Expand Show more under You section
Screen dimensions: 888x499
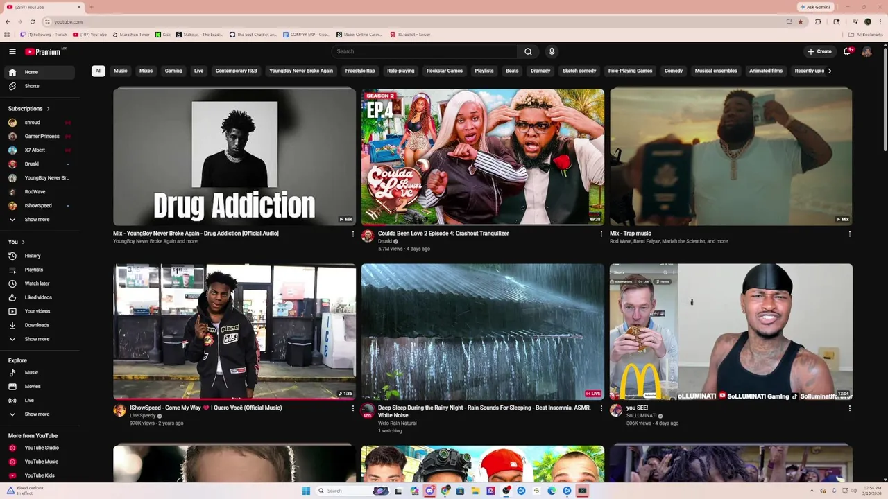pyautogui.click(x=39, y=339)
